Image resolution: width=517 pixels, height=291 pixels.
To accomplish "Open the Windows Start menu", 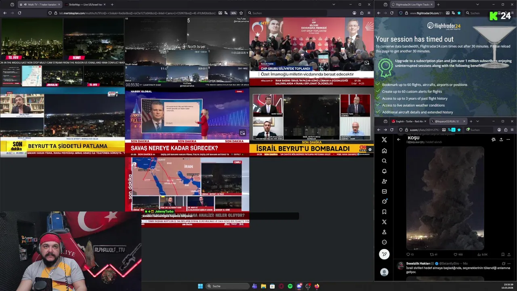I will click(x=200, y=286).
